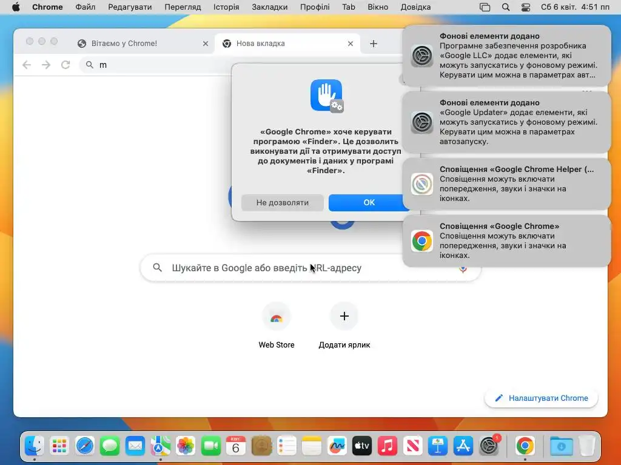Open Photos from the Dock
This screenshot has width=621, height=465.
click(x=186, y=446)
